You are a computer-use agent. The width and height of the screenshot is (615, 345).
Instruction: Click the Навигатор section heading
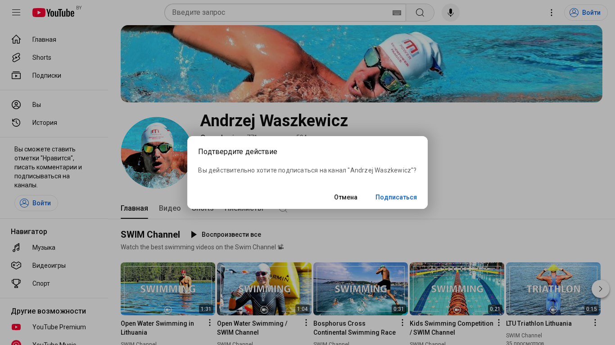(x=29, y=232)
